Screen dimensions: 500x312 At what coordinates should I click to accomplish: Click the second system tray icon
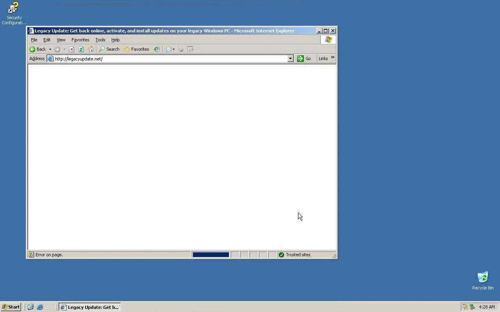tap(472, 307)
